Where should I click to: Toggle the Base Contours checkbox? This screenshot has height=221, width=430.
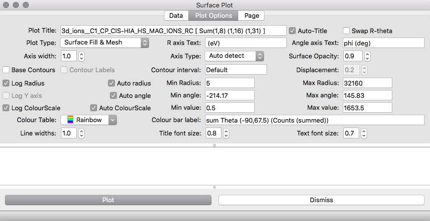[6, 70]
